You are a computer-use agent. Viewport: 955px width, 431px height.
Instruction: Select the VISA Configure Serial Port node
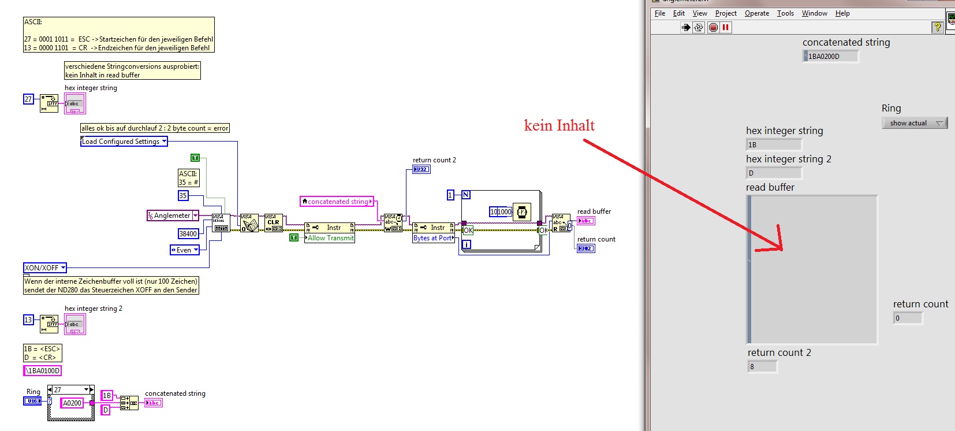click(x=221, y=223)
